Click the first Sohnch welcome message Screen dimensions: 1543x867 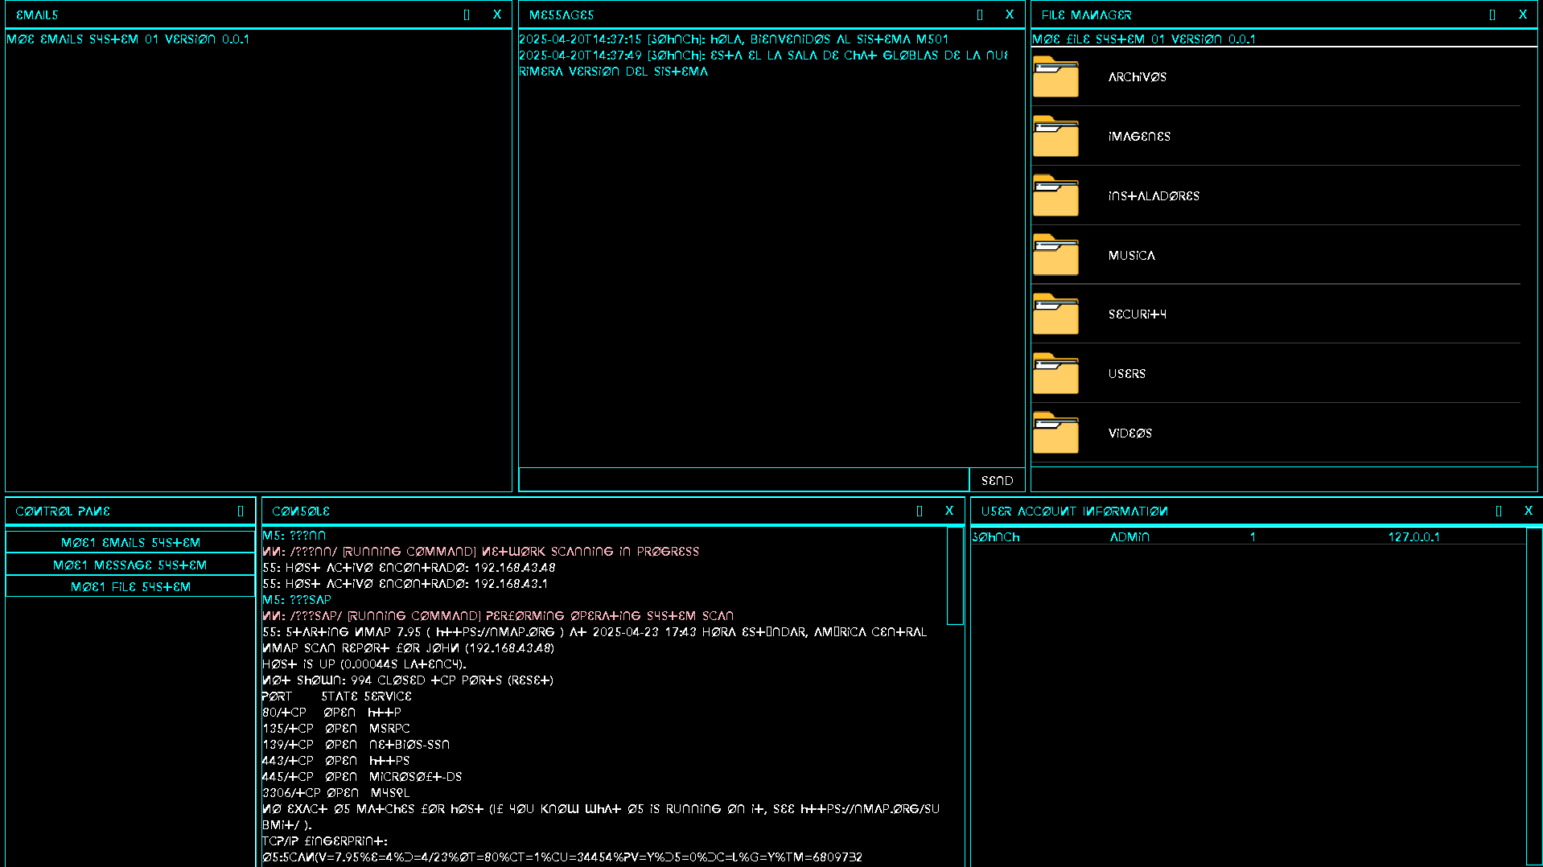coord(734,39)
